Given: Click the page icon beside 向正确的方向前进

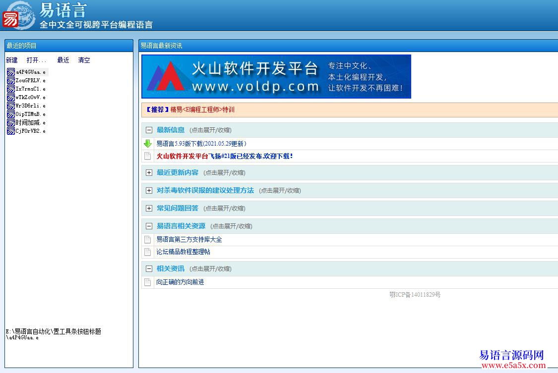Looking at the screenshot, I should point(148,282).
